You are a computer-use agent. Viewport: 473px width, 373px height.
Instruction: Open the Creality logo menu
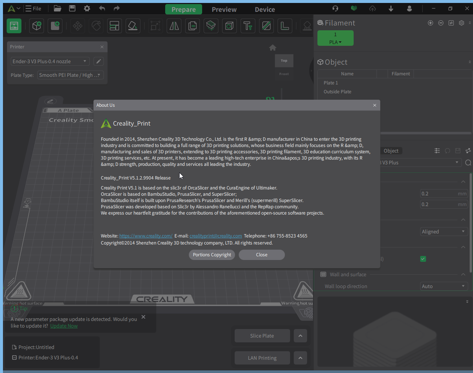(14, 8)
